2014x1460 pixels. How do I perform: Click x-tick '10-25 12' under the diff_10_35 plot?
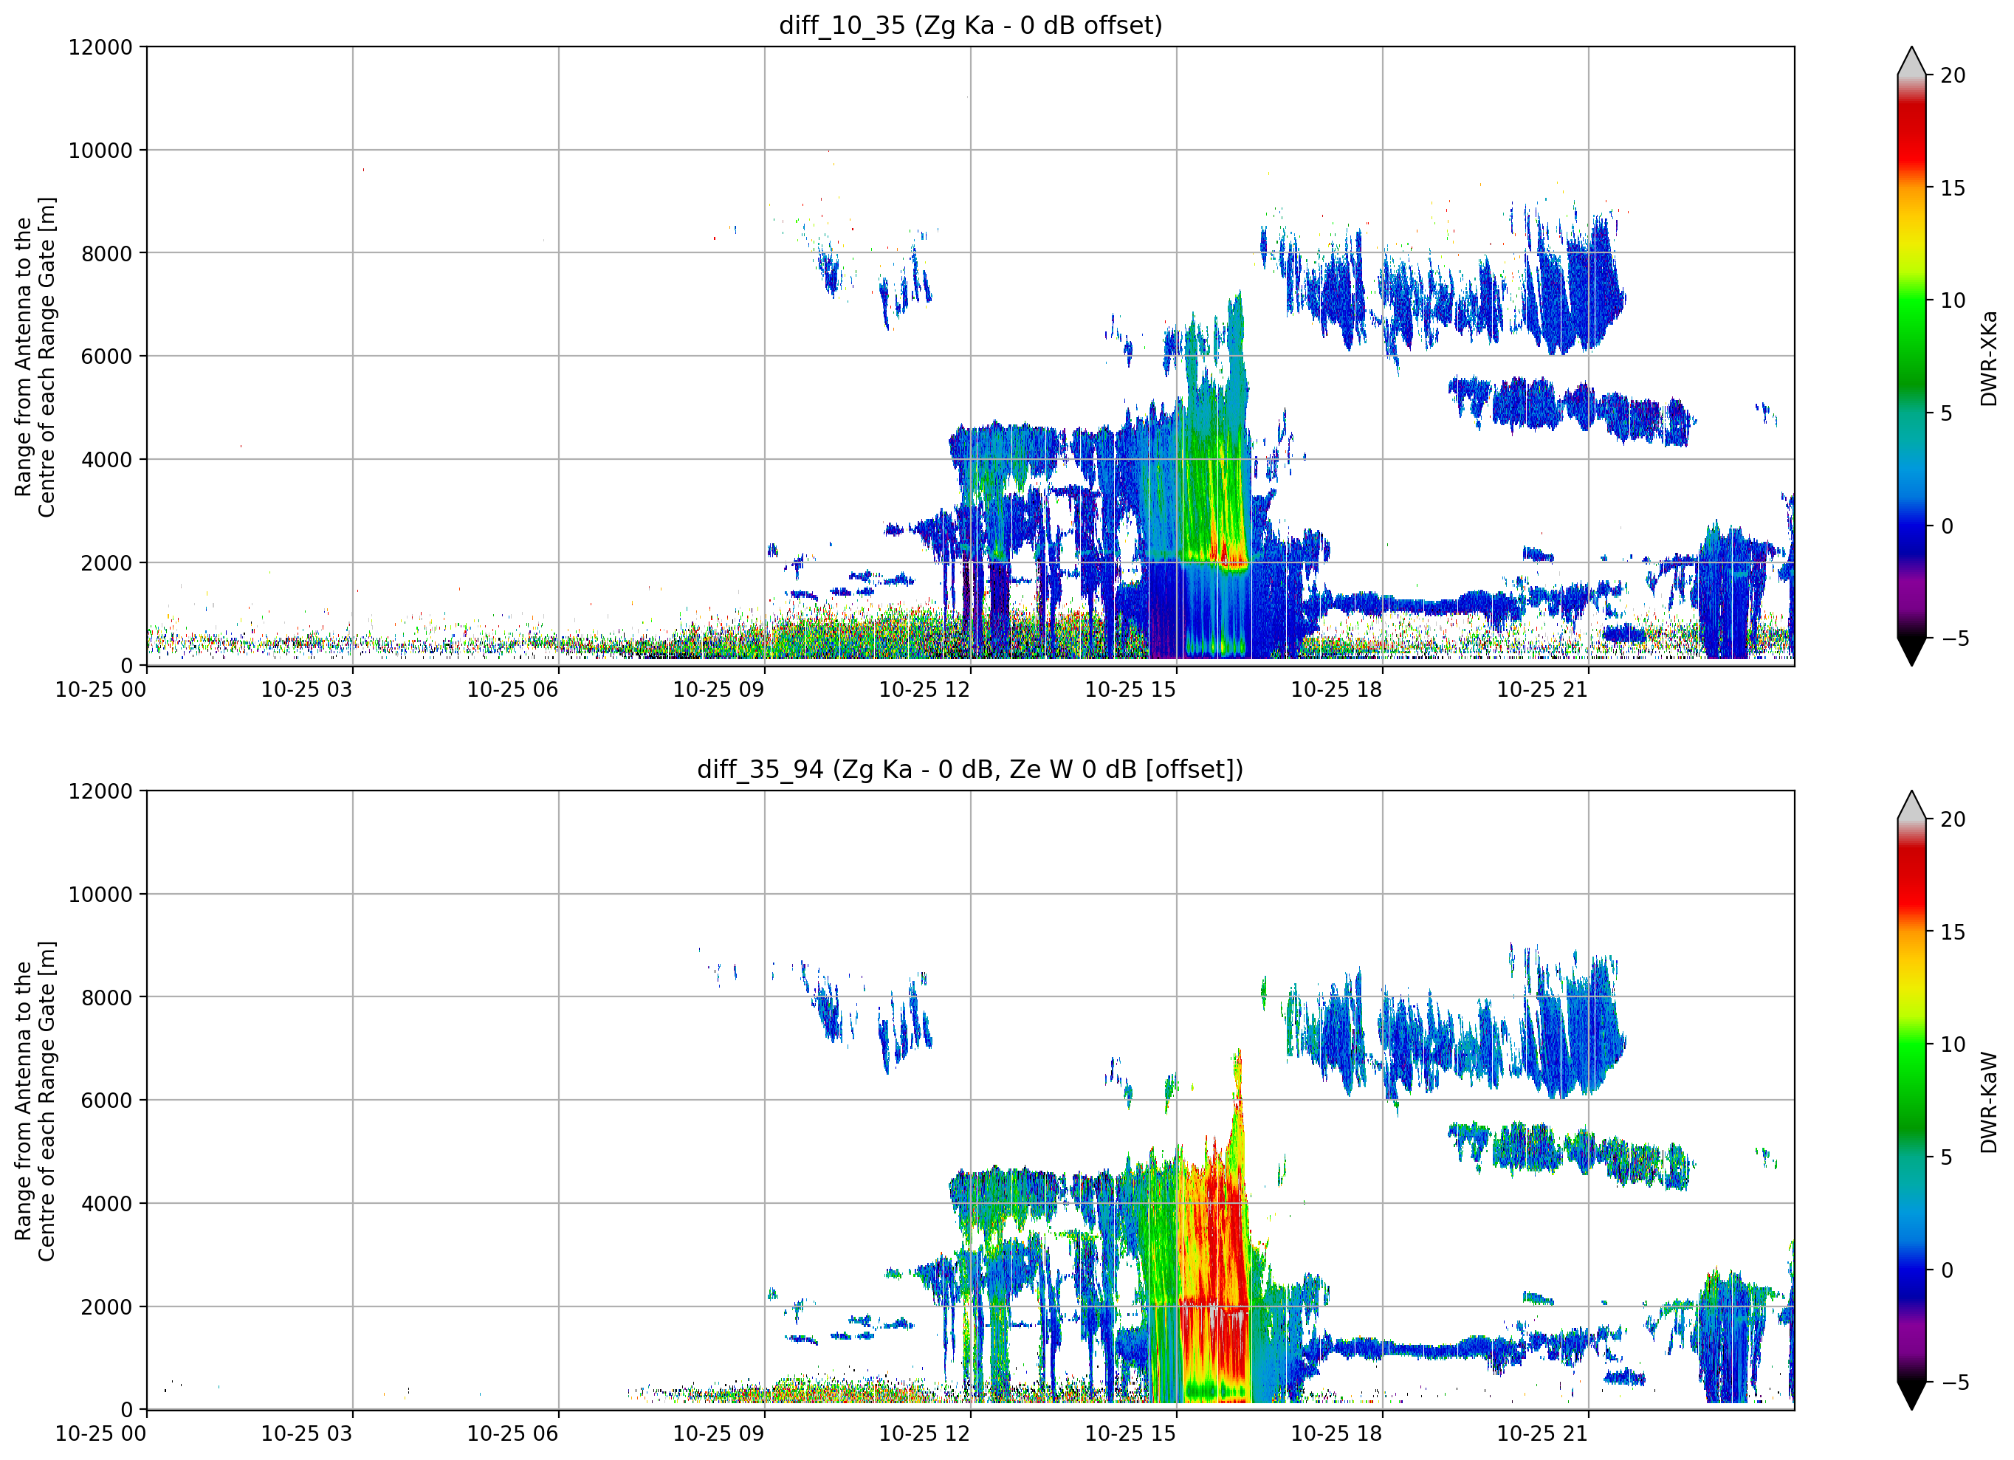click(x=924, y=690)
